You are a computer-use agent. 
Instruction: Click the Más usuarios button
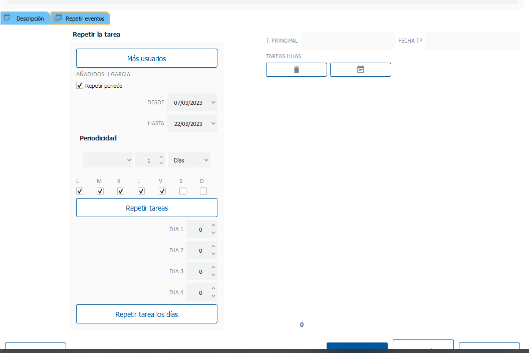click(146, 58)
